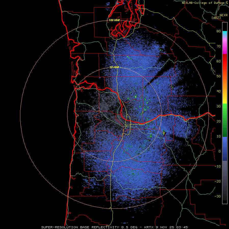Click the NEXLAB-College of DuPage credit text
The width and height of the screenshot is (229, 229).
(x=203, y=3)
